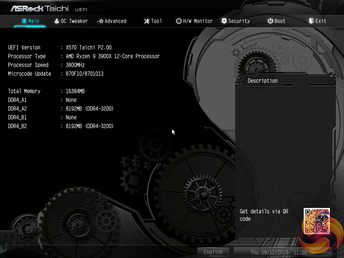Click 'AMD Ryzen 9 3900X 12-Core Processor' value
This screenshot has width=344, height=258.
click(113, 56)
